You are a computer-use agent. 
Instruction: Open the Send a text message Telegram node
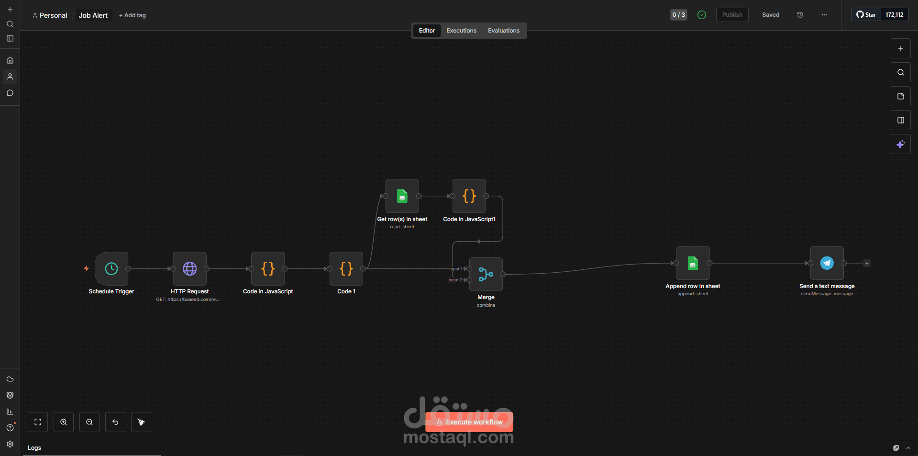click(827, 263)
